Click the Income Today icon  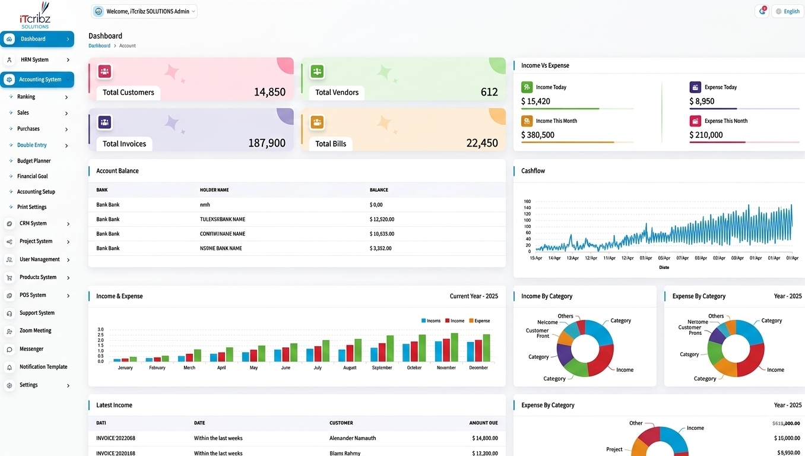tap(527, 87)
